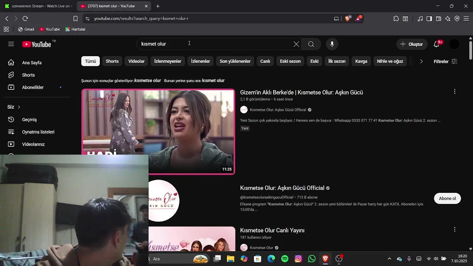Image resolution: width=473 pixels, height=266 pixels.
Task: Open the browser extensions puzzle icon
Action: (x=396, y=18)
